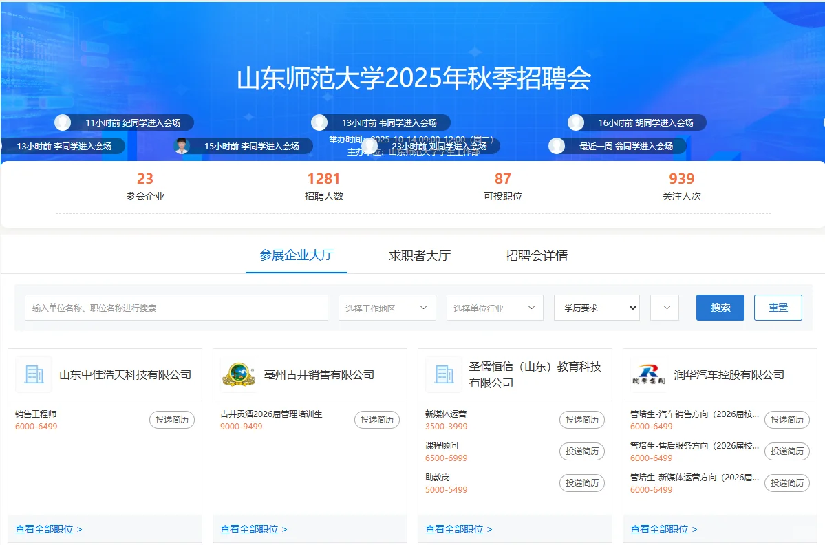
Task: Click photo avatar beside 15小时前 李同学
Action: pos(182,146)
